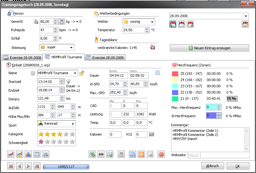Go to previous record arrow
The height and width of the screenshot is (173, 256).
(x=19, y=166)
